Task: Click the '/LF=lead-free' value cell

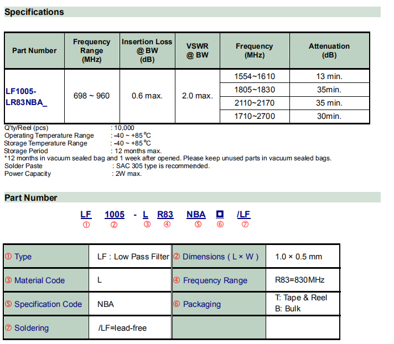Action: [130, 328]
